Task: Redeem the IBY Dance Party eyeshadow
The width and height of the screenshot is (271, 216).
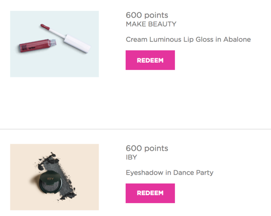Action: (x=150, y=193)
